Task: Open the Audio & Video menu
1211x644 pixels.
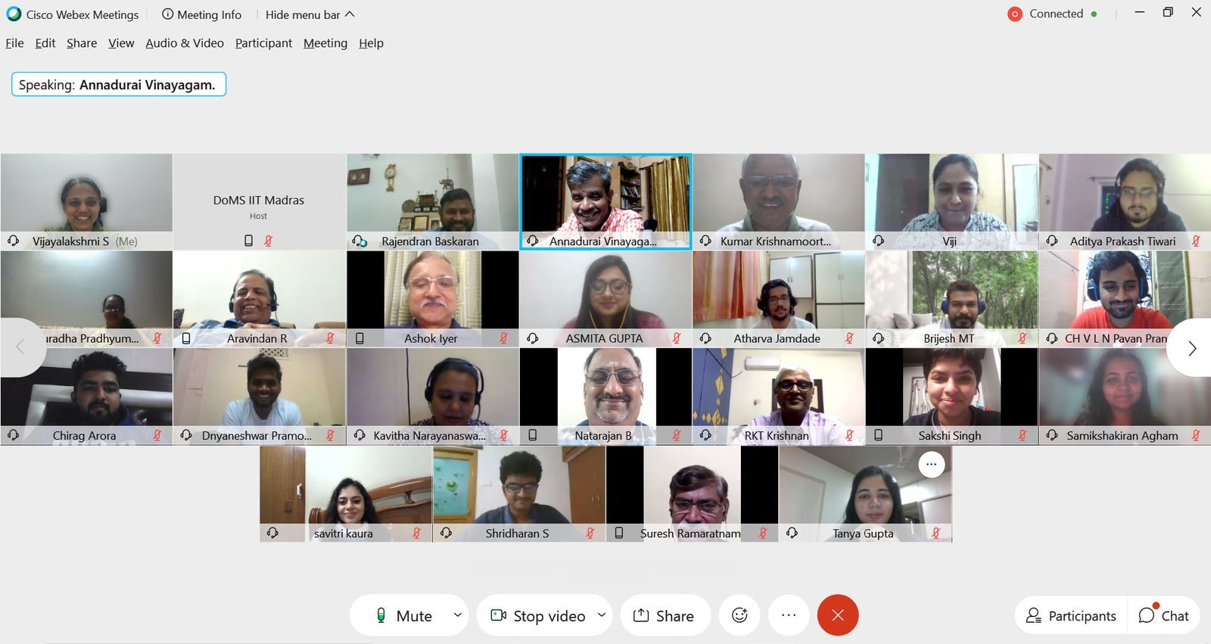Action: click(x=185, y=43)
